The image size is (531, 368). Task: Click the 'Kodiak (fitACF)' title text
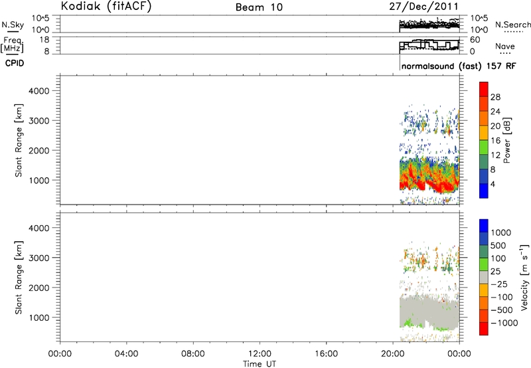coord(106,7)
